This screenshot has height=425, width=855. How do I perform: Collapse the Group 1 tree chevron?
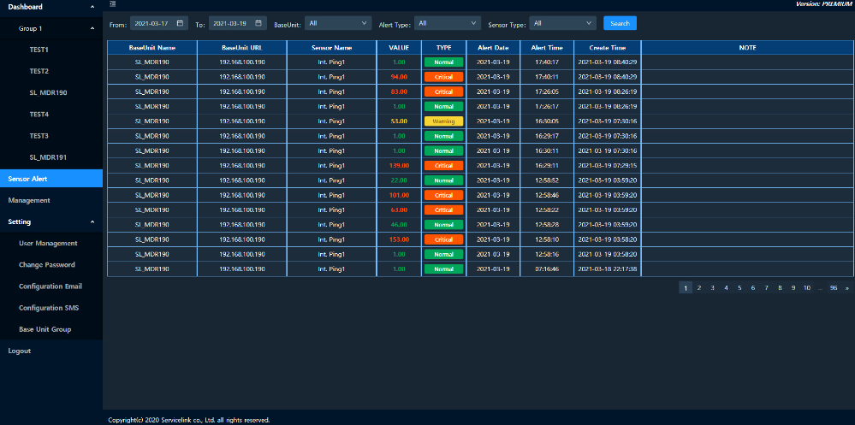[x=92, y=28]
